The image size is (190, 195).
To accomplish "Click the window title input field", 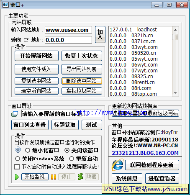I will [62, 114].
